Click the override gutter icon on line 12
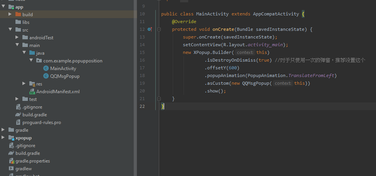Viewport: 376px width, 176px height. coord(150,29)
